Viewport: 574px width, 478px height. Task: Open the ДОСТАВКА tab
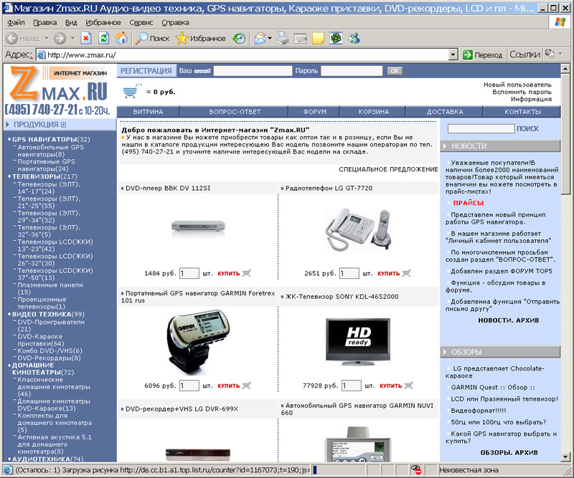tap(445, 112)
